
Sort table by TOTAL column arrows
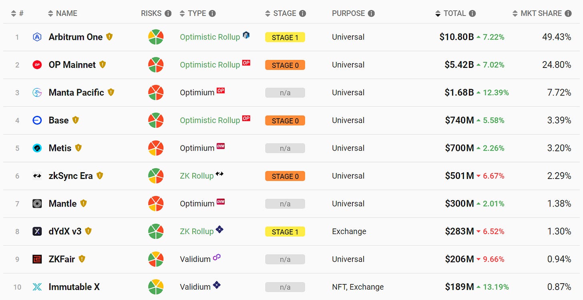pyautogui.click(x=438, y=14)
